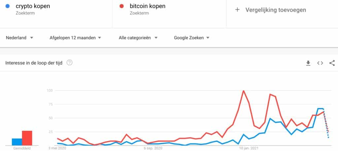Viewport: 338px width, 151px height.
Task: Click the 10 jan. 2021 axis label
Action: tap(249, 148)
